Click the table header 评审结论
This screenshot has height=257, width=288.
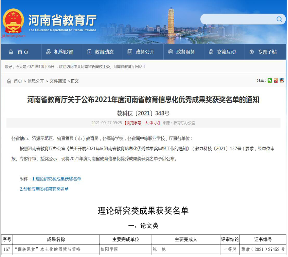[x=230, y=239]
